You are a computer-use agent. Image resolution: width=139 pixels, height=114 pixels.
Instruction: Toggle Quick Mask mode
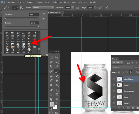click(x=51, y=113)
